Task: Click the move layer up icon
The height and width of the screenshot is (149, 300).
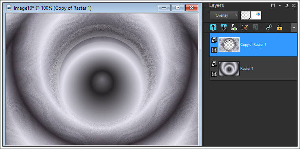Action: (213, 28)
